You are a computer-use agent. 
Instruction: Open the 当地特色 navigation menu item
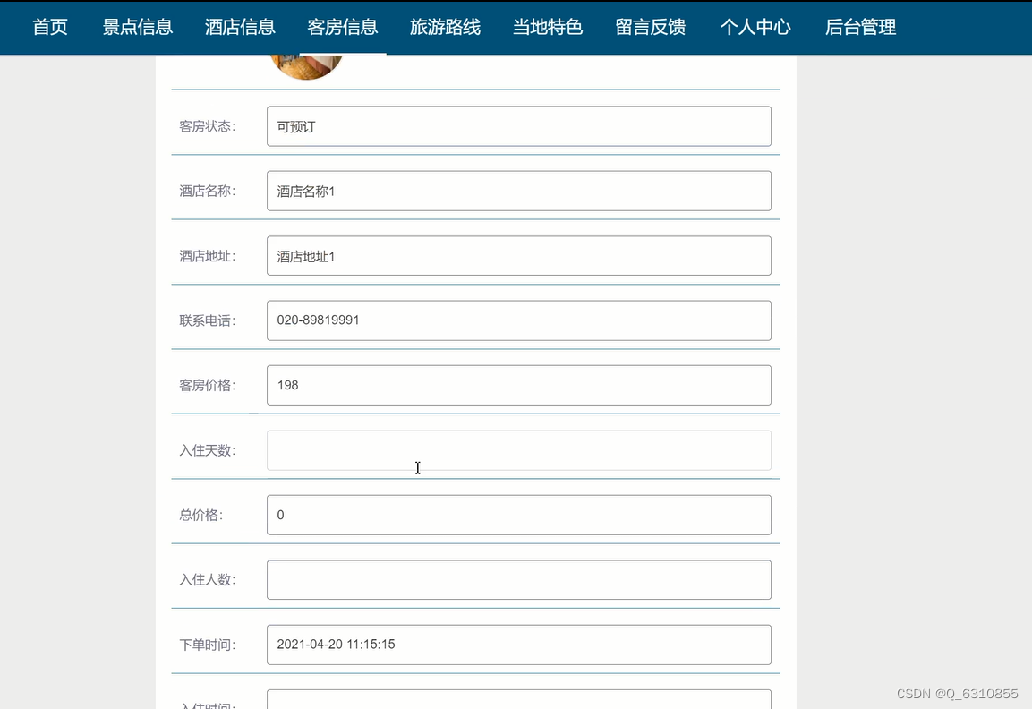tap(547, 27)
